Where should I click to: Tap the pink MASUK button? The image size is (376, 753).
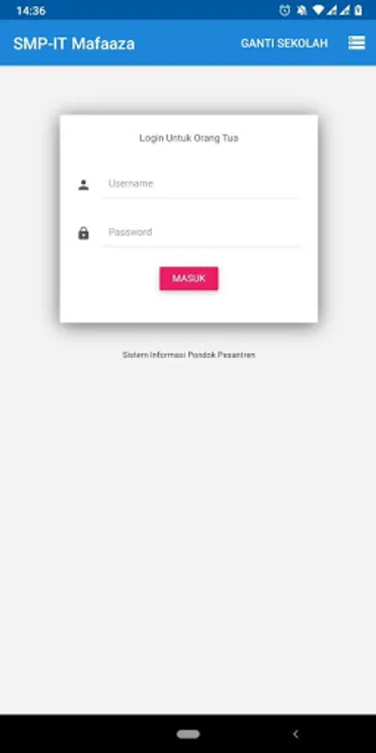(189, 279)
